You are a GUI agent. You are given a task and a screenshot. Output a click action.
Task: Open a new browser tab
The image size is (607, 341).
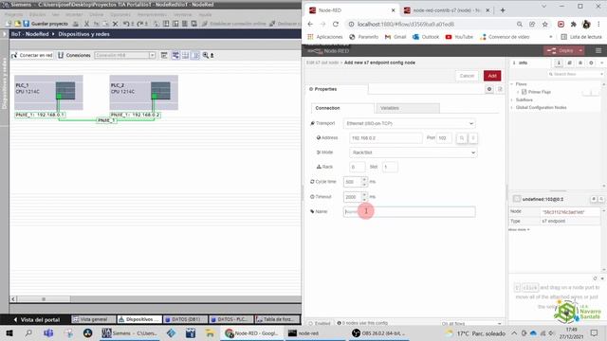[x=503, y=10]
